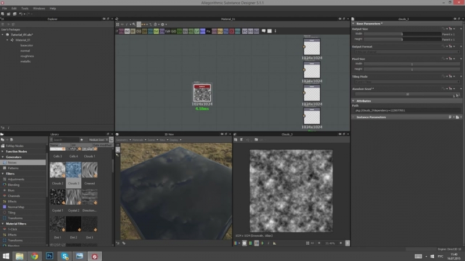
Task: Open Chrome from the Windows taskbar
Action: (x=35, y=256)
